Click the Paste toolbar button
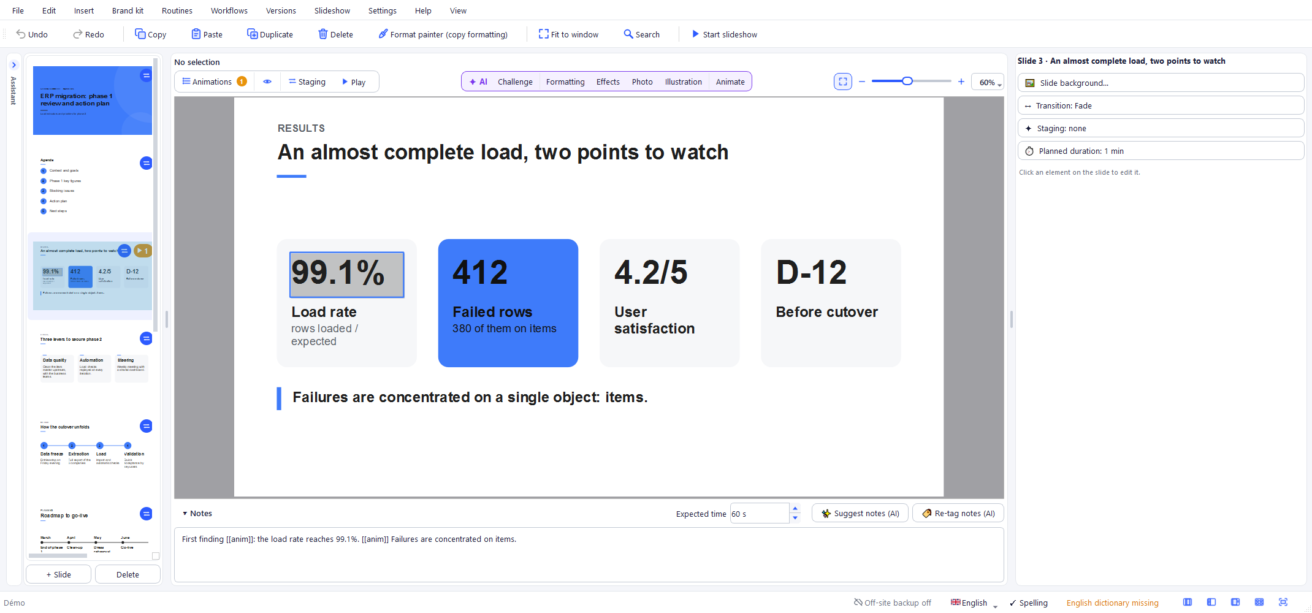The width and height of the screenshot is (1312, 613). pyautogui.click(x=207, y=34)
